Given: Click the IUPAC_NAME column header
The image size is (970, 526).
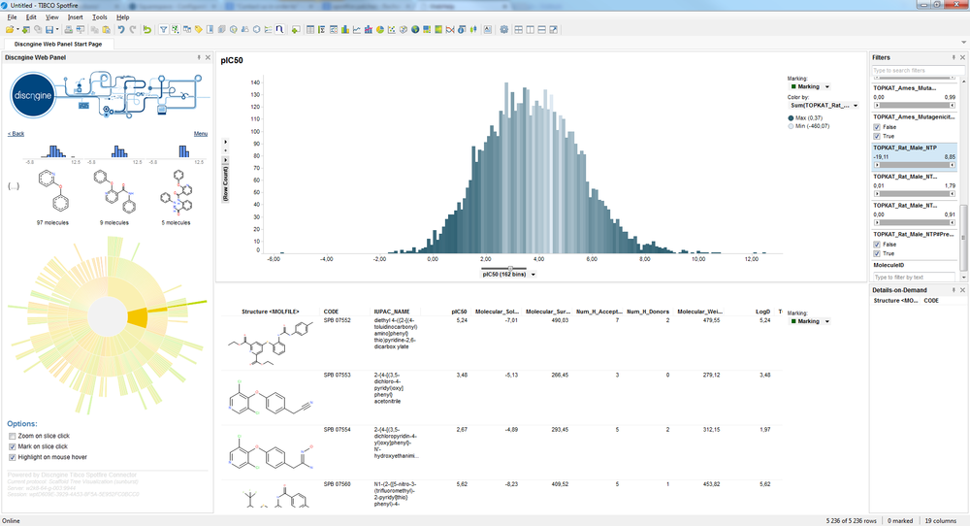Looking at the screenshot, I should [x=392, y=312].
